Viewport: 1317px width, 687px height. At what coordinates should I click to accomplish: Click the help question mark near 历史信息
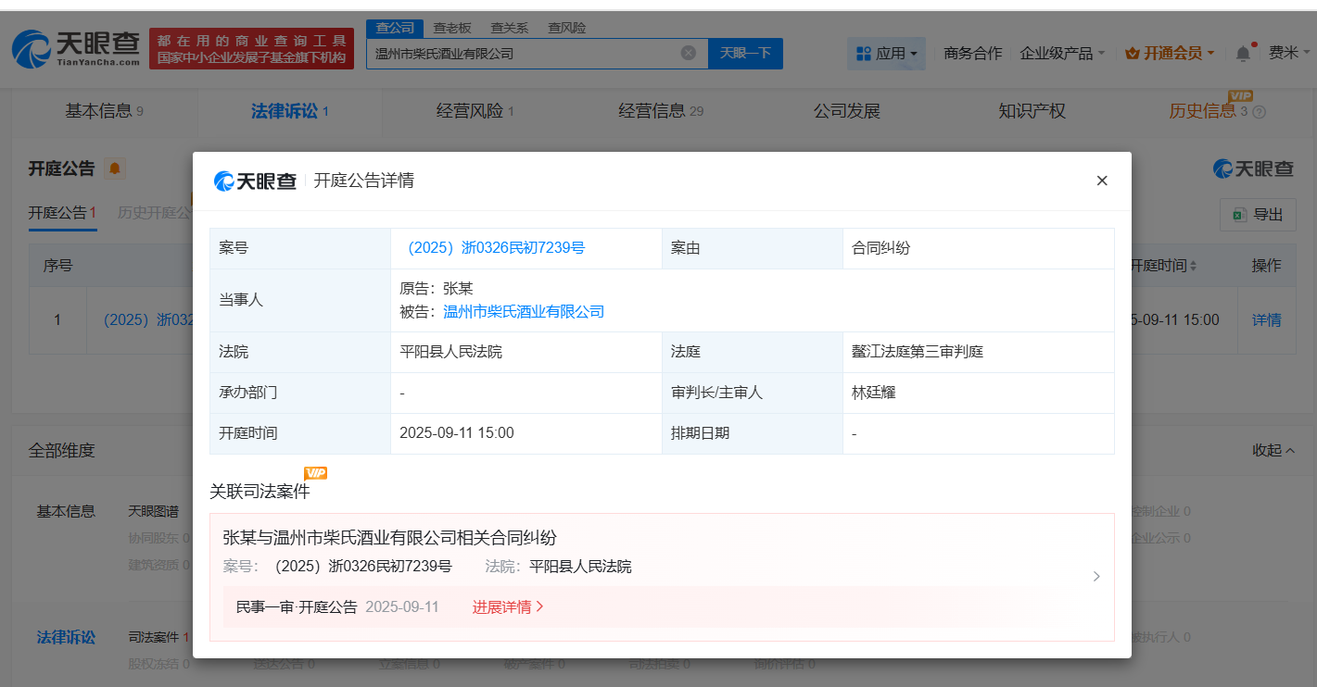[x=1260, y=111]
